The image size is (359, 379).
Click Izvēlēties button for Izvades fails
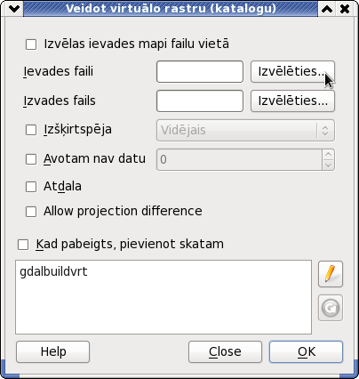292,101
